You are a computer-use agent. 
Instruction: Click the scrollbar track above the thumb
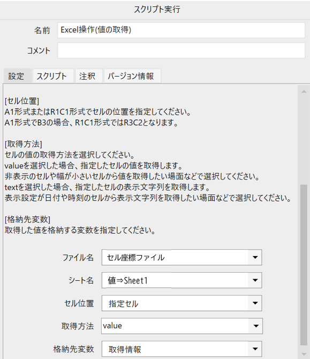pyautogui.click(x=304, y=140)
